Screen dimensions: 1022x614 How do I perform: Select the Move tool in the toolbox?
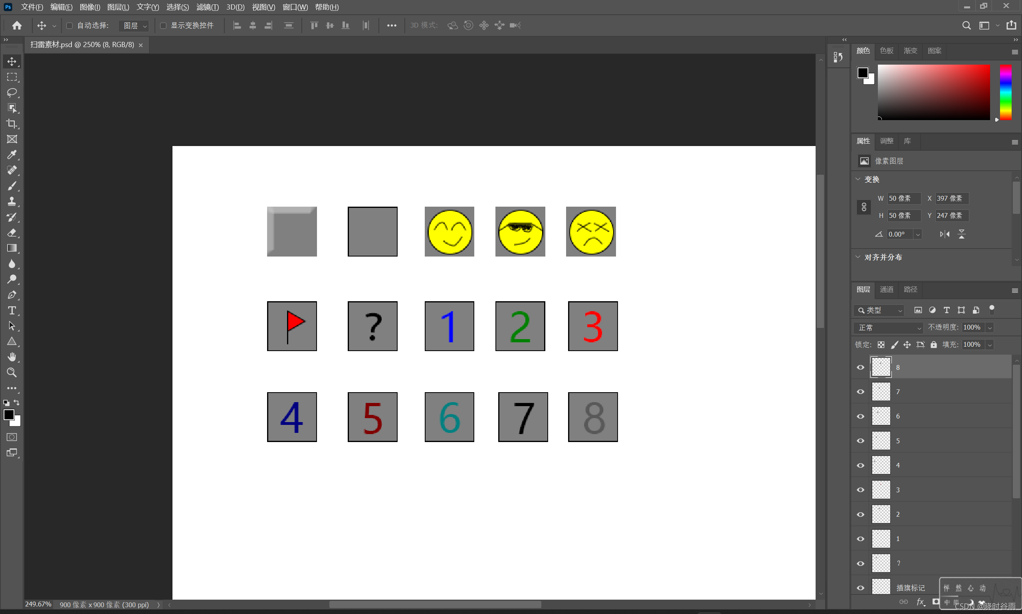click(x=12, y=61)
